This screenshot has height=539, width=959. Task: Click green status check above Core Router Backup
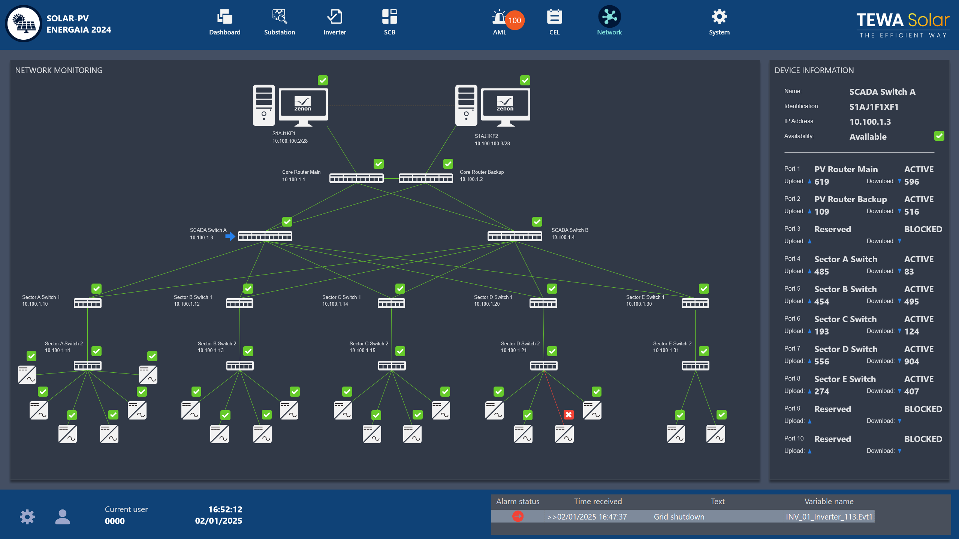click(x=448, y=164)
